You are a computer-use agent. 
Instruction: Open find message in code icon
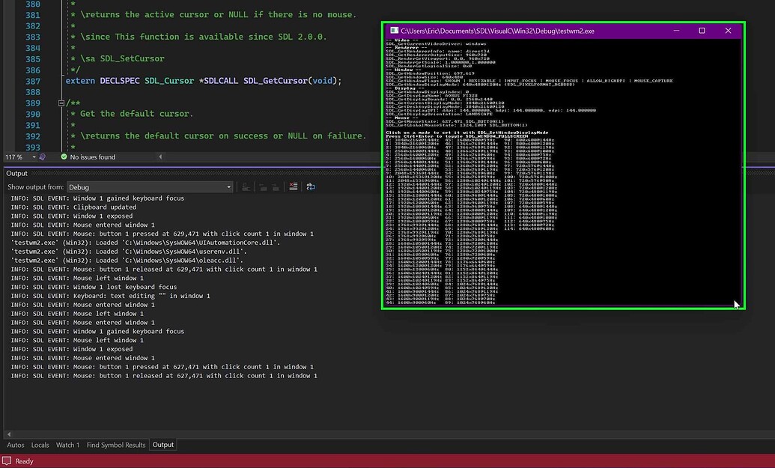coord(246,186)
